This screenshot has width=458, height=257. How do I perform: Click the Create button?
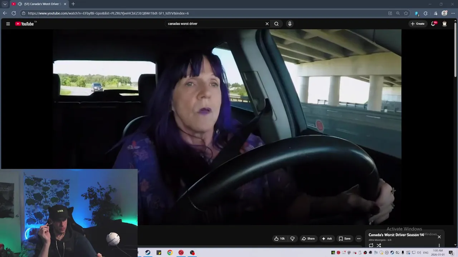[418, 24]
